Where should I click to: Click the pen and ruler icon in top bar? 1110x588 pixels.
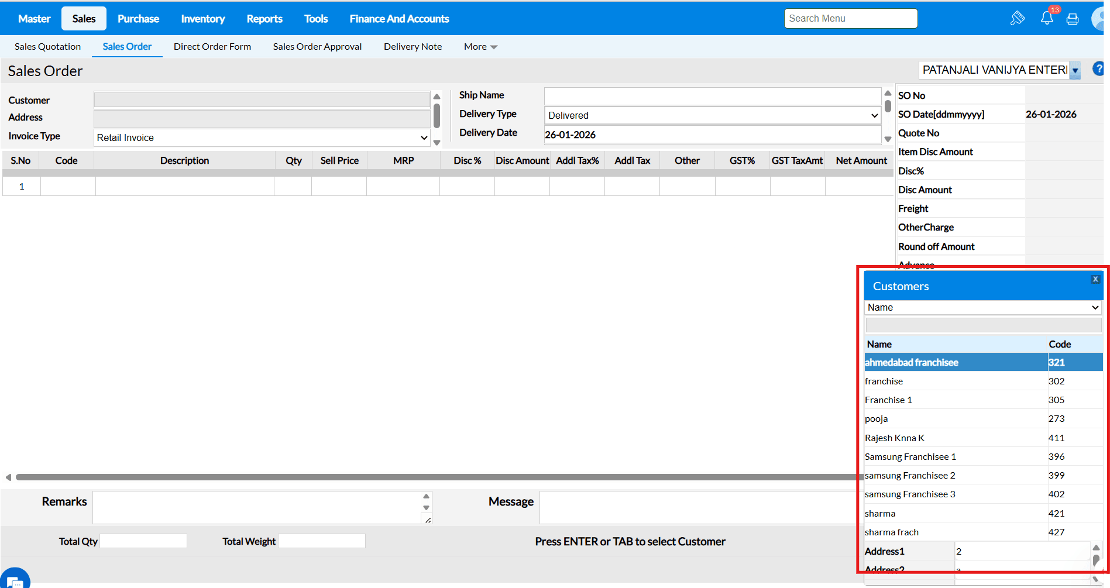(x=1018, y=18)
